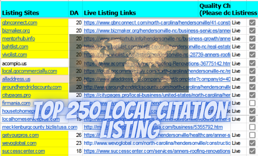Image resolution: width=258 pixels, height=156 pixels.
Task: Open the bizmaker.org listing site link
Action: click(16, 30)
